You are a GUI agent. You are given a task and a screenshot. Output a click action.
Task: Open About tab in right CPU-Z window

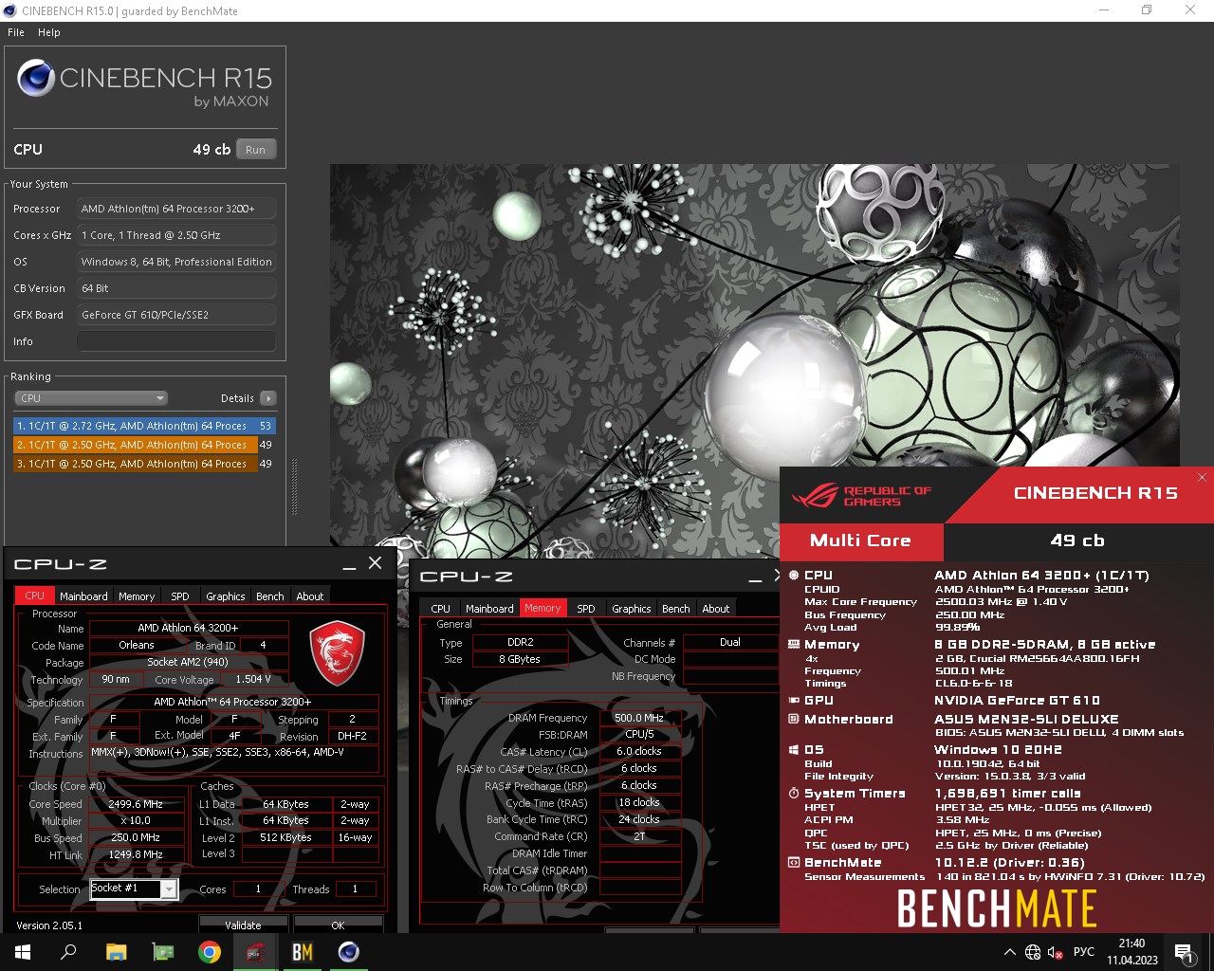716,609
